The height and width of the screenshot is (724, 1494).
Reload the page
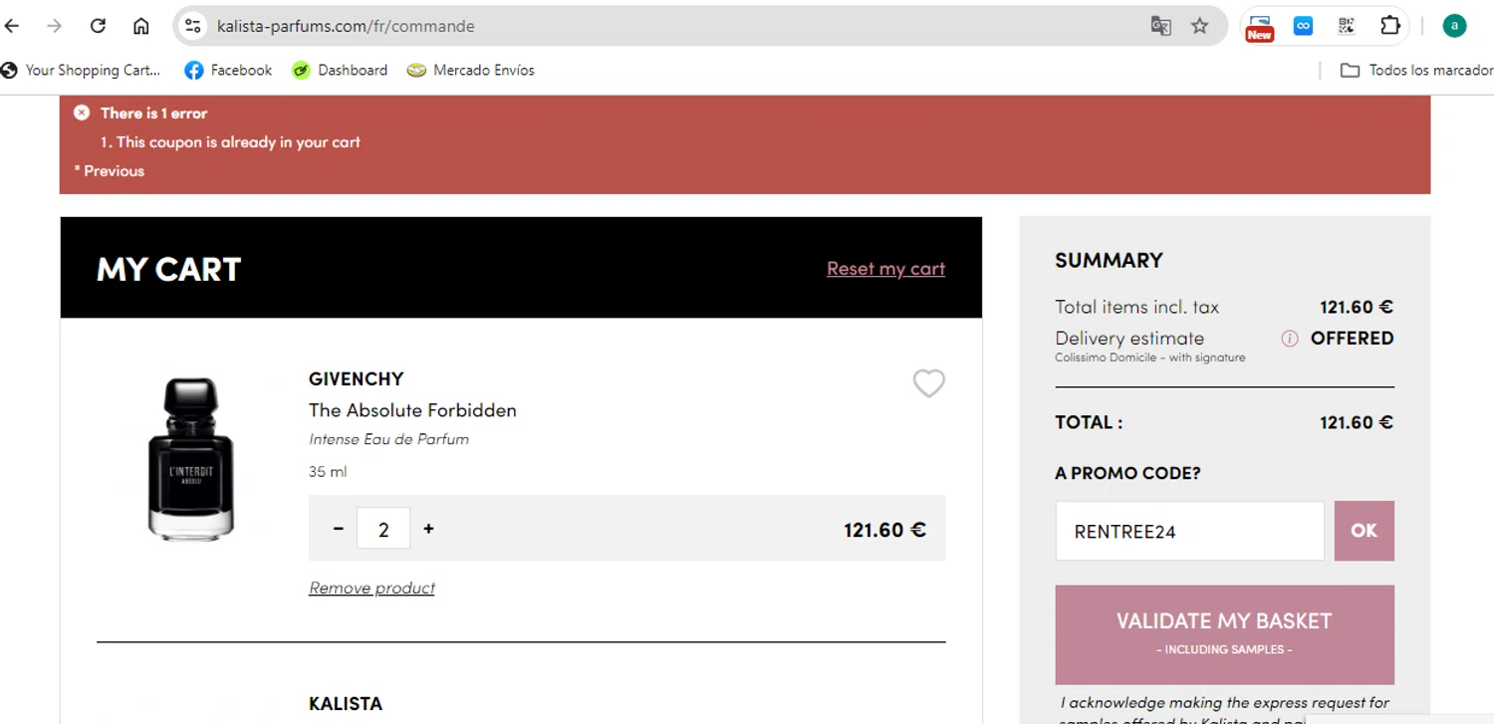coord(98,26)
